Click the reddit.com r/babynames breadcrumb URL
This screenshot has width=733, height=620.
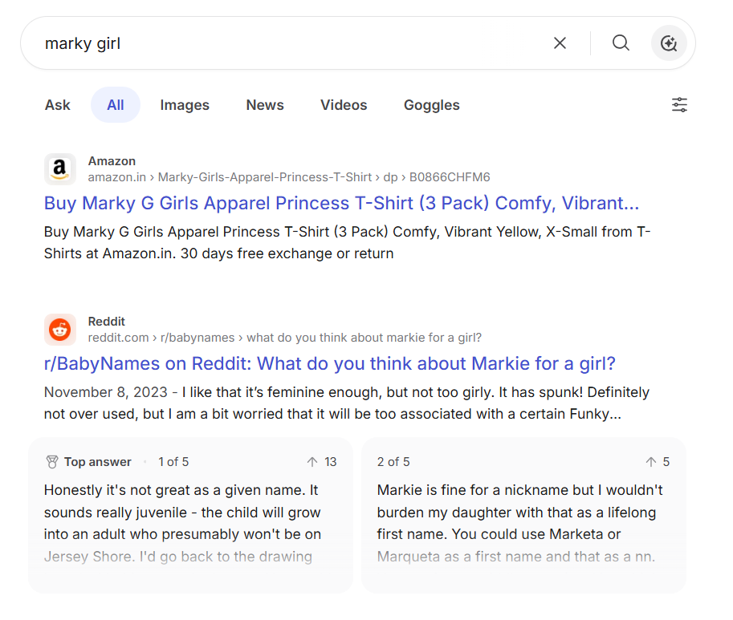(x=285, y=338)
